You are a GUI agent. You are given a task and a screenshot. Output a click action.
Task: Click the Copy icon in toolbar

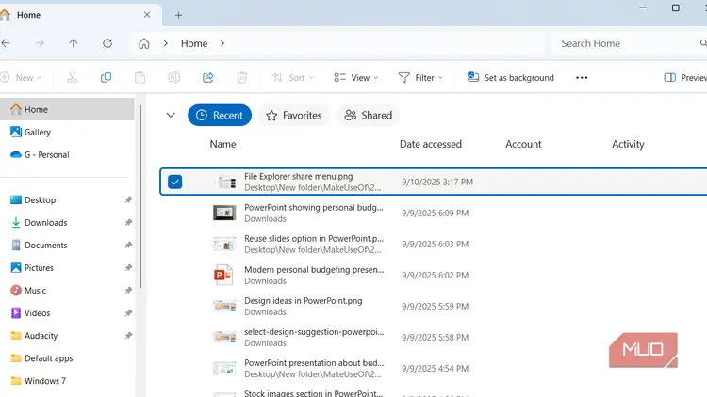[106, 78]
